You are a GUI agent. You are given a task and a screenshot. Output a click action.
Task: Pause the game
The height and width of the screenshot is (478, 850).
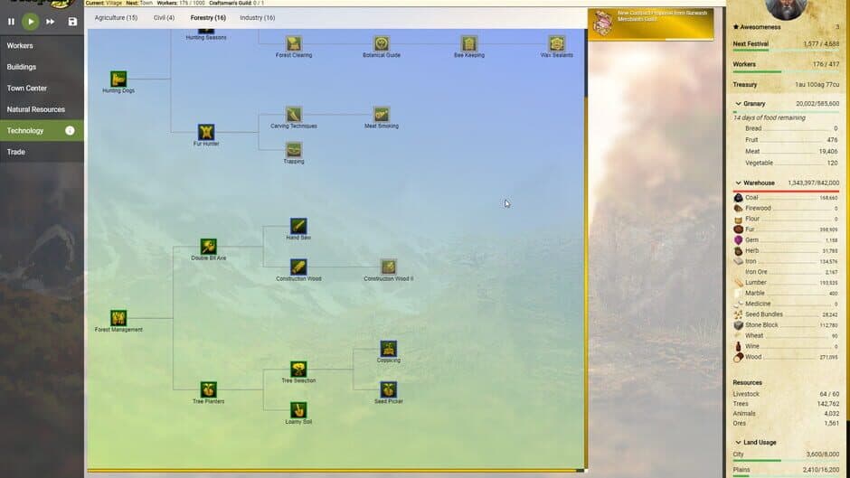pos(11,22)
